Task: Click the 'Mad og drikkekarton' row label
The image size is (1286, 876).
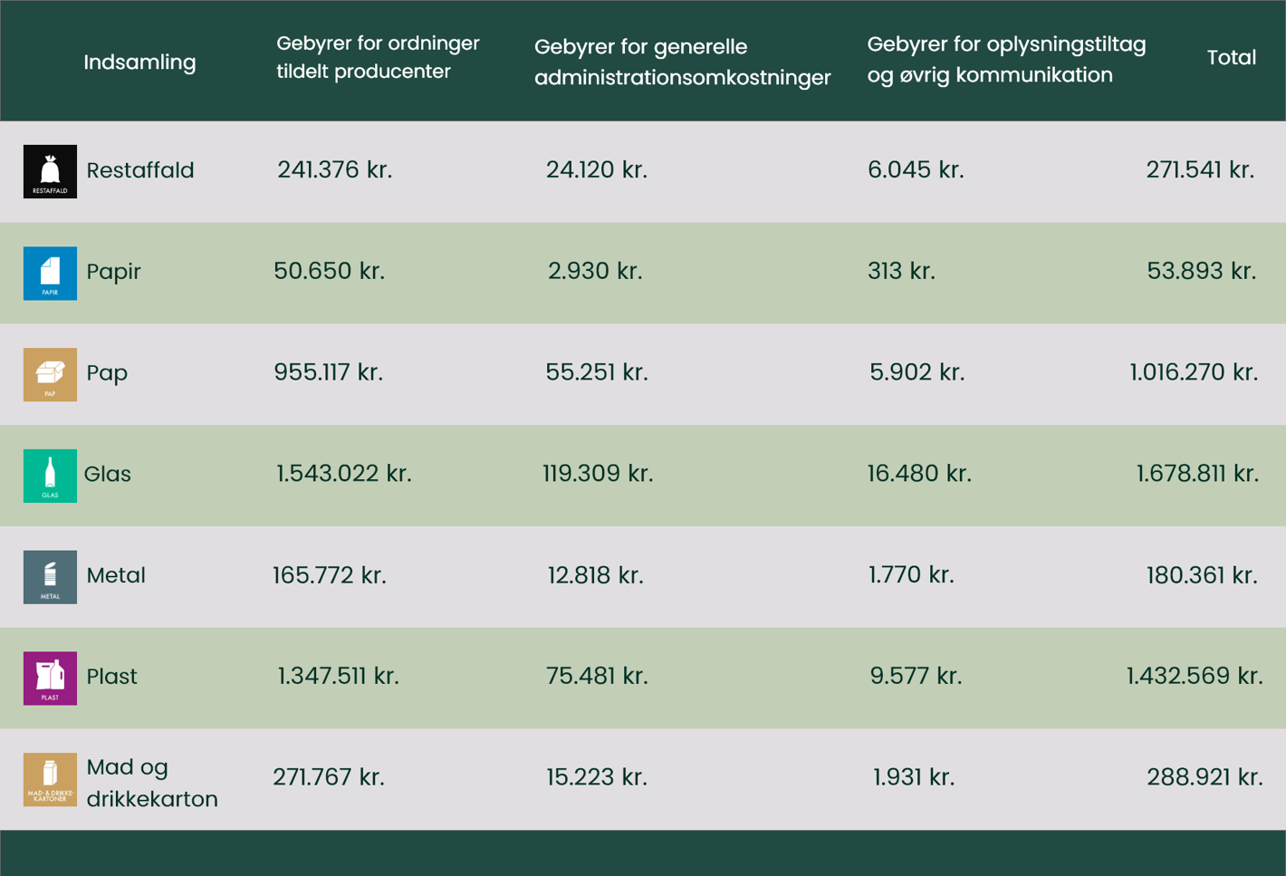Action: 152,783
